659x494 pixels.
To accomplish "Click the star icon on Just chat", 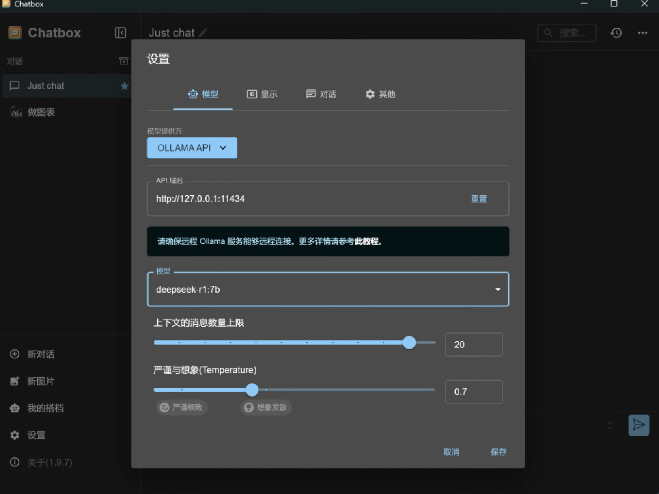I will [x=125, y=86].
